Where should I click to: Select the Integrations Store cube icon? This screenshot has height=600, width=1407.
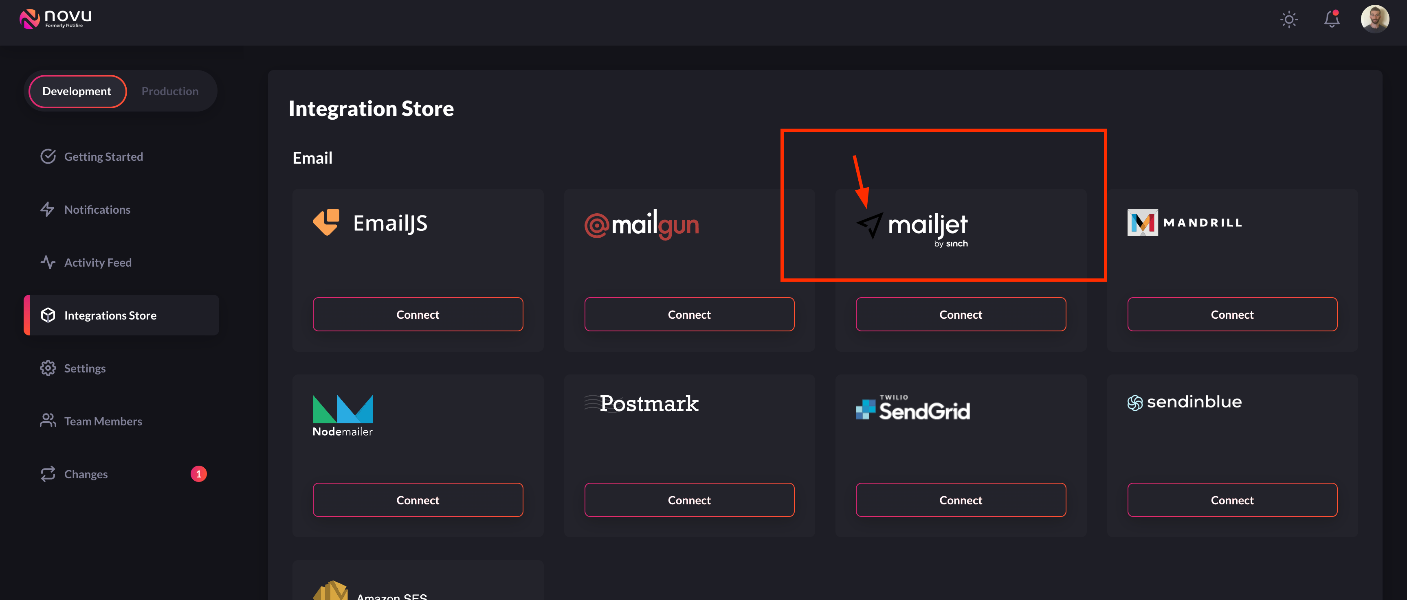pos(48,315)
